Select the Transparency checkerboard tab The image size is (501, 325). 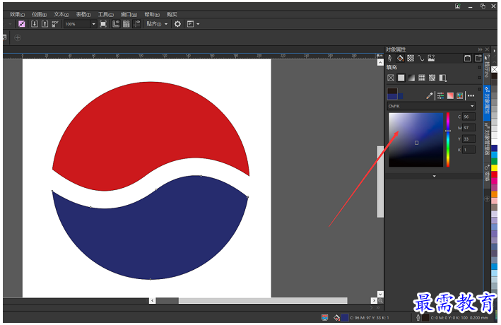[x=411, y=58]
